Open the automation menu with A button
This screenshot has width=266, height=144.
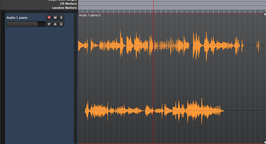(x=55, y=24)
